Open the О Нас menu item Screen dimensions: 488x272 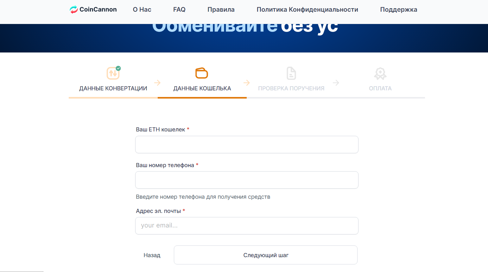(x=142, y=9)
